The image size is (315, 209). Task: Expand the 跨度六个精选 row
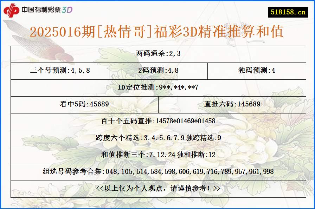157,138
